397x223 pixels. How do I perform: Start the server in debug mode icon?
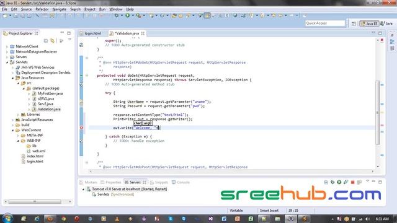point(332,182)
